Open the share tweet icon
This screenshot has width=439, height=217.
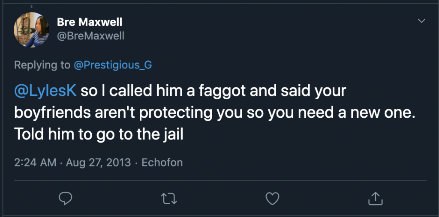375,198
